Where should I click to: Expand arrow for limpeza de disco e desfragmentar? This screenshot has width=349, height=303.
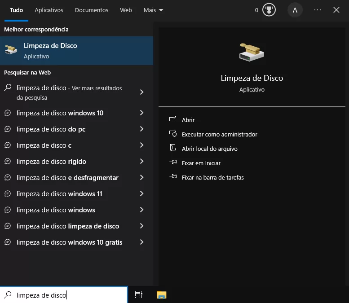point(141,177)
